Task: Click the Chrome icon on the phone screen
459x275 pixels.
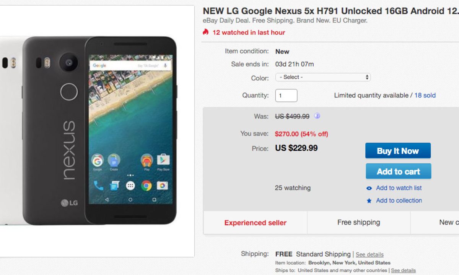Action: click(146, 186)
